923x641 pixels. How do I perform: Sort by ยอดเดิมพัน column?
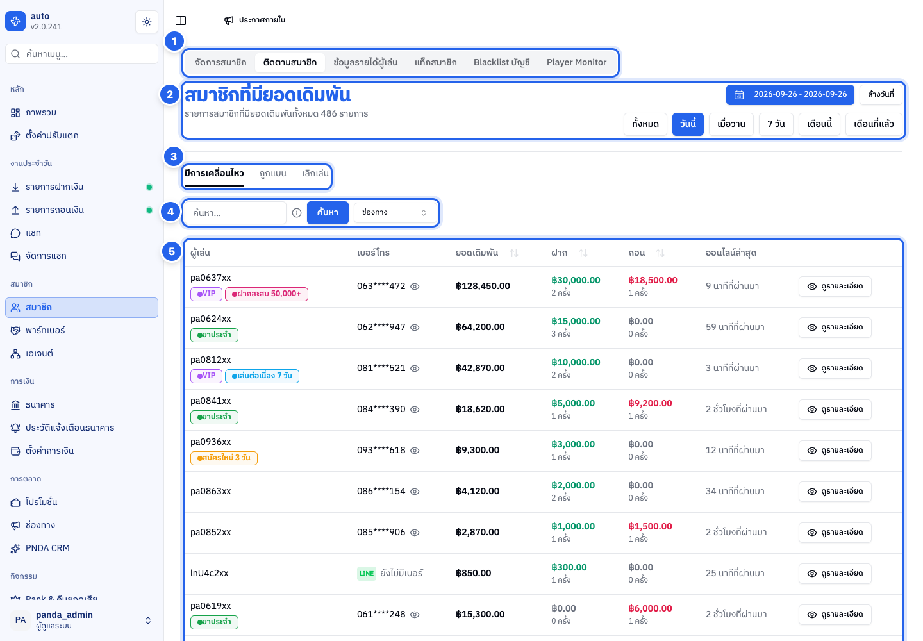(514, 253)
